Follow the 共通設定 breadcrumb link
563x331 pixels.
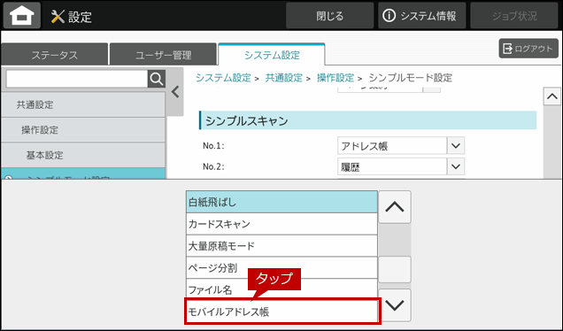pos(283,78)
